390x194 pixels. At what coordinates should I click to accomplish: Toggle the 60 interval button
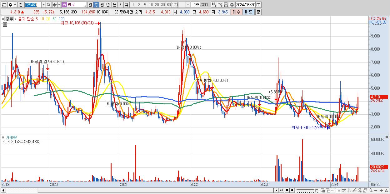click(x=169, y=5)
